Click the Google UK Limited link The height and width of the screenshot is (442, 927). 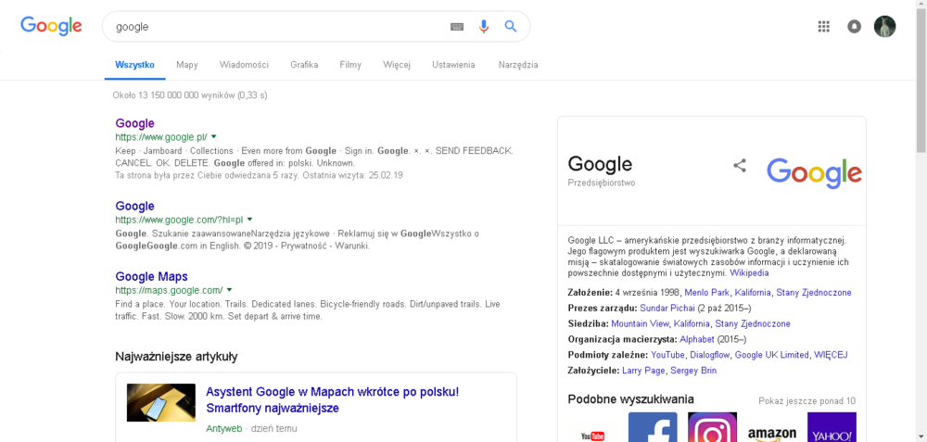click(x=771, y=355)
